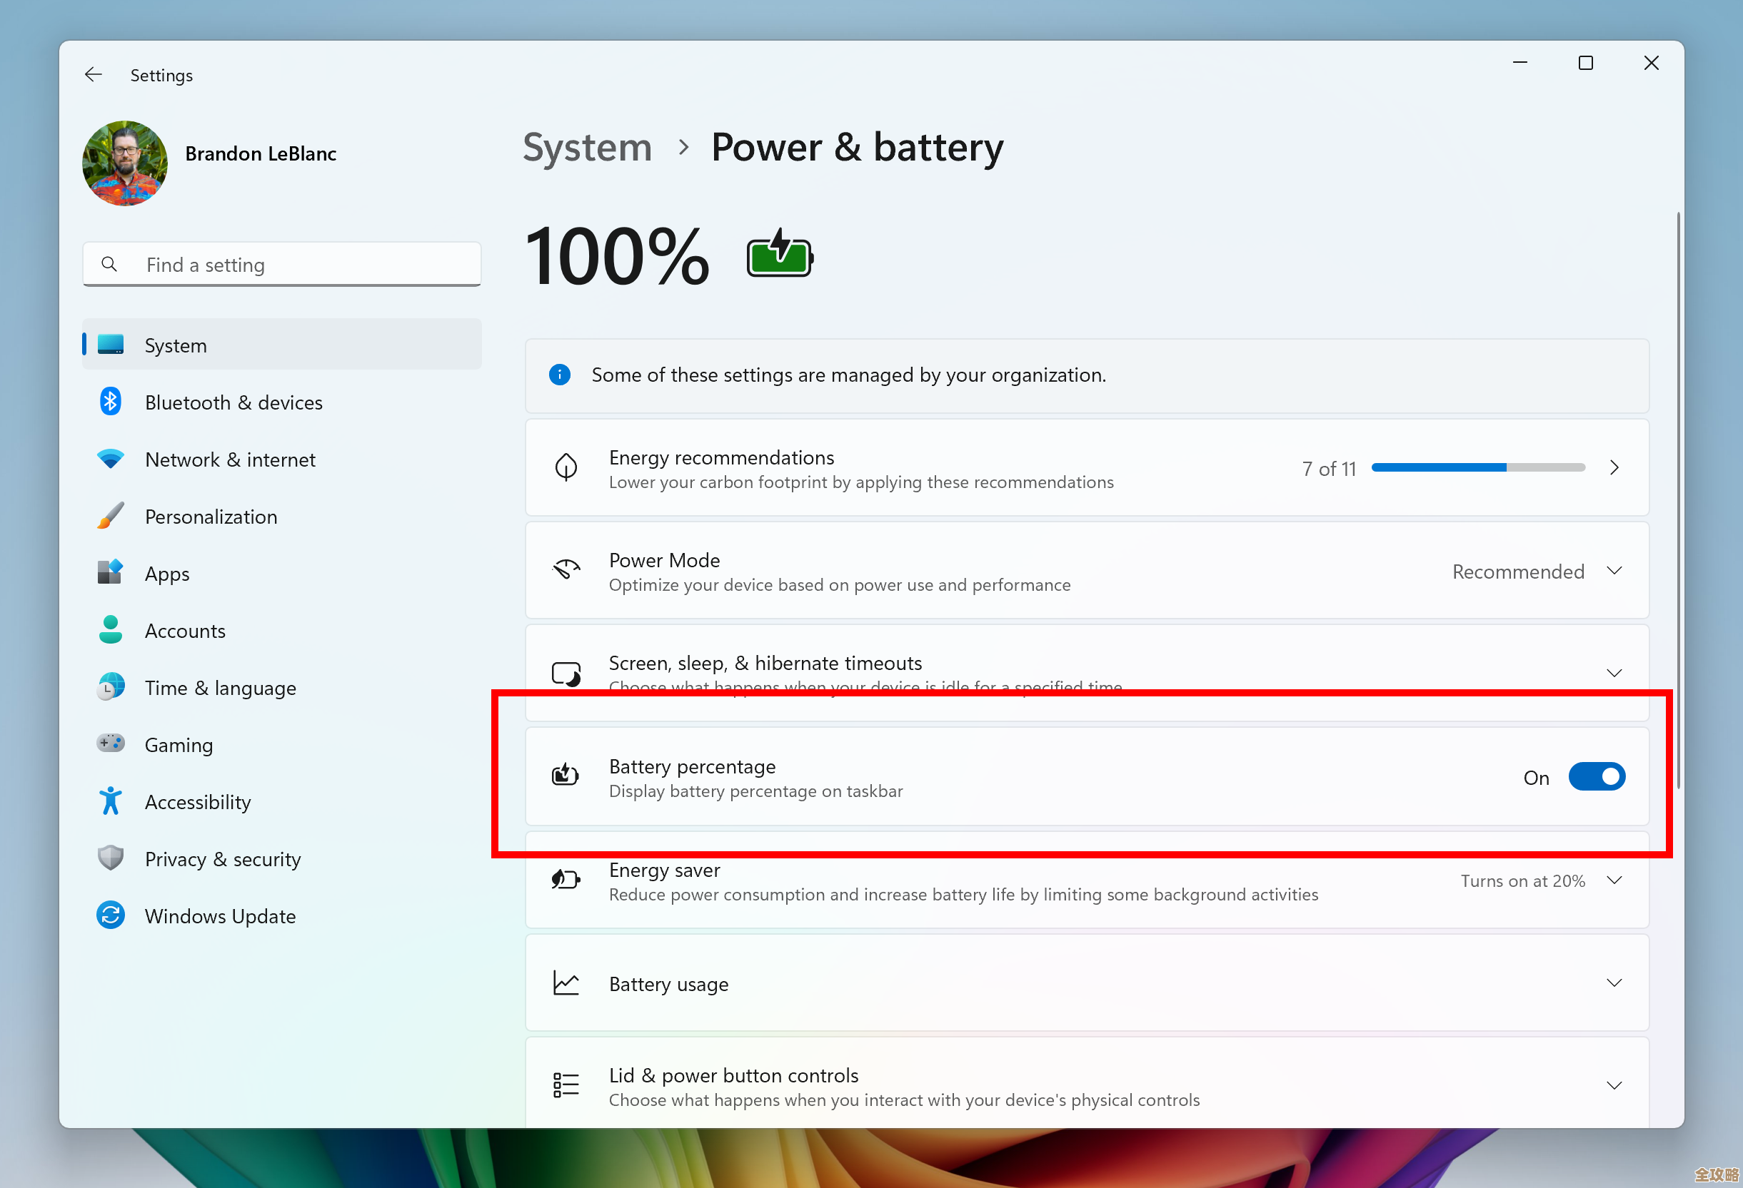Click the green charging battery icon
Viewport: 1743px width, 1188px height.
tap(778, 255)
